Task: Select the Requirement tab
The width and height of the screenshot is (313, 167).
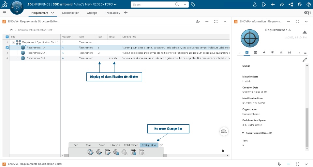Action: pos(40,13)
